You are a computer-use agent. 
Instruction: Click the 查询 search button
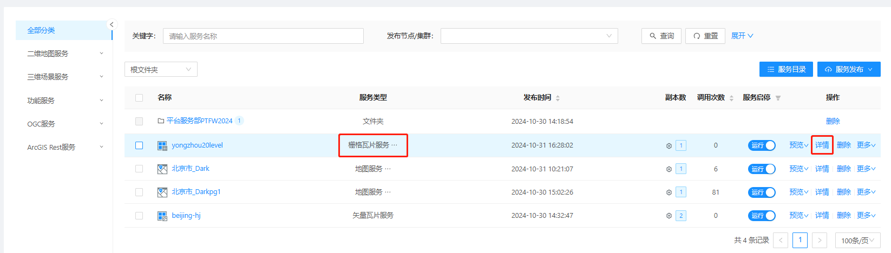[661, 36]
